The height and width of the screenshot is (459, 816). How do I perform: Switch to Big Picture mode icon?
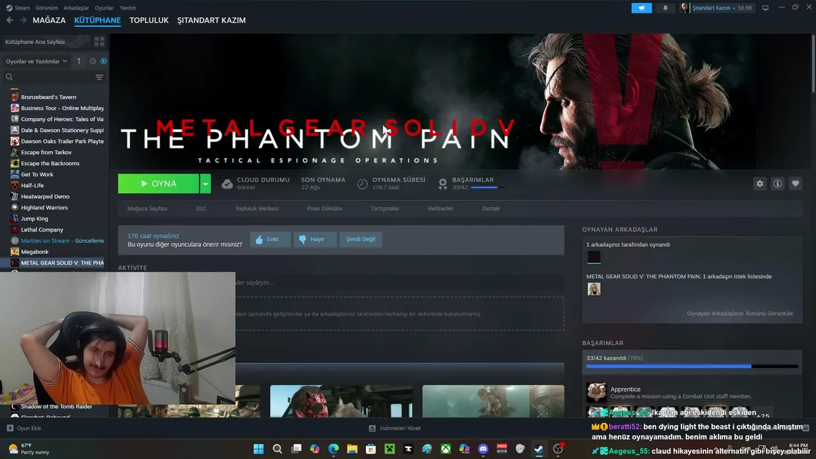point(765,8)
